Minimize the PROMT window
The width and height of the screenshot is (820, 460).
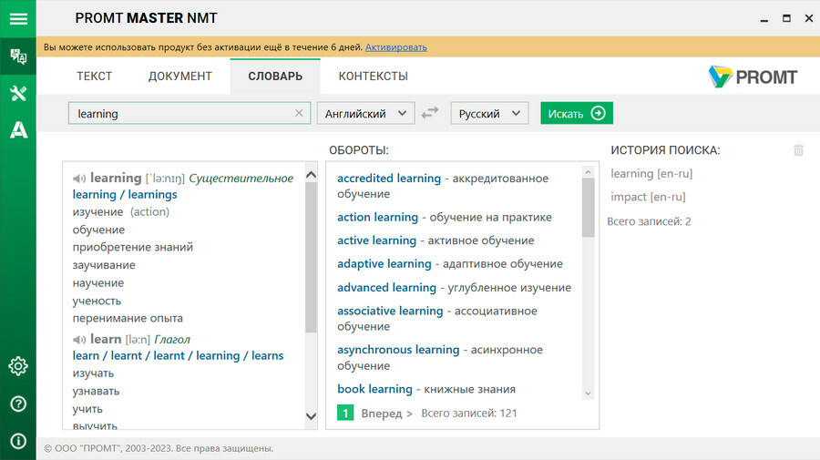click(x=764, y=19)
